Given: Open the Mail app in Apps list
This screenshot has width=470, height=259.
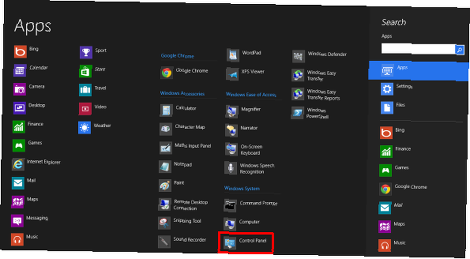Looking at the screenshot, I should pos(23,182).
